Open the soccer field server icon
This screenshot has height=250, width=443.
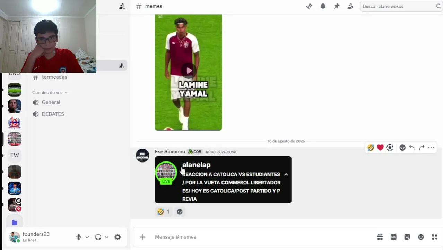15,90
